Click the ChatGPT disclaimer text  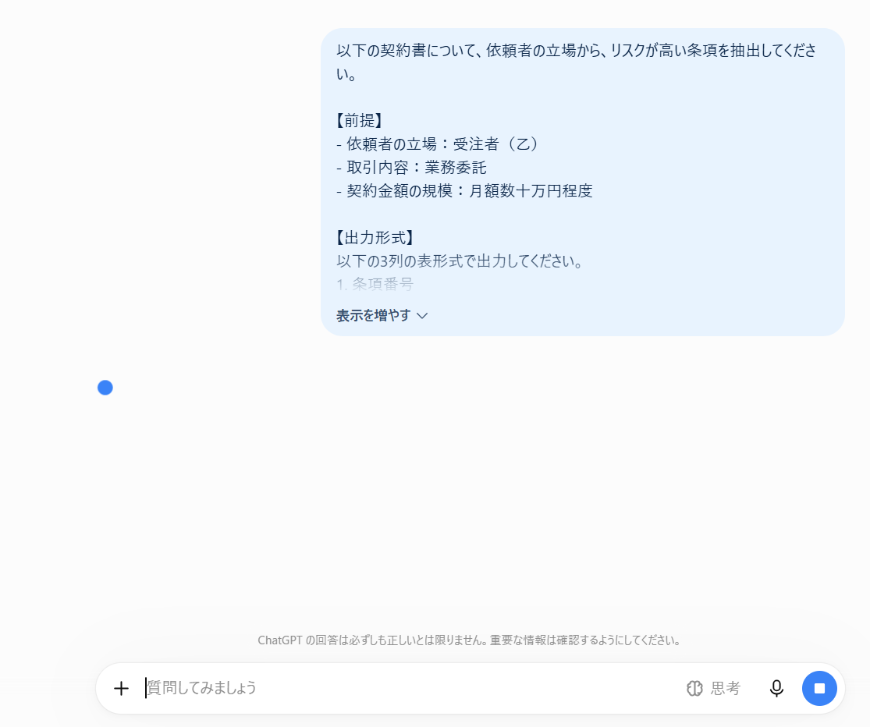tap(470, 640)
